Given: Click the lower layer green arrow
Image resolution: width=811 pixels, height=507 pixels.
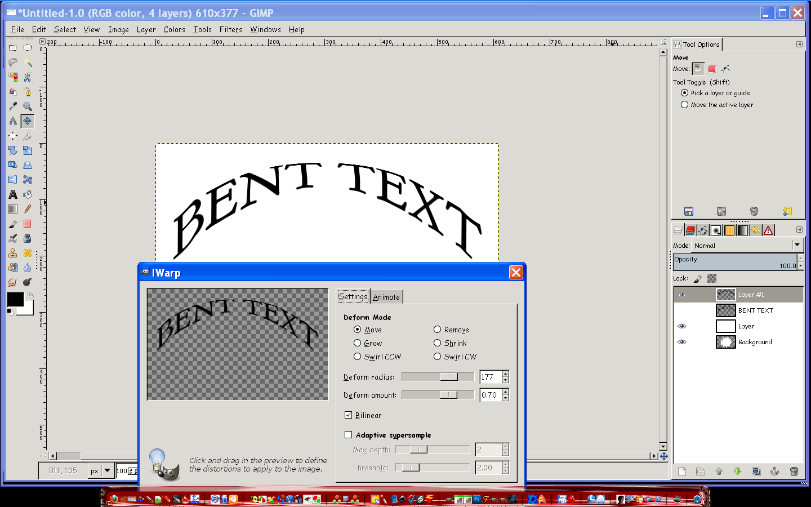Looking at the screenshot, I should pyautogui.click(x=737, y=472).
